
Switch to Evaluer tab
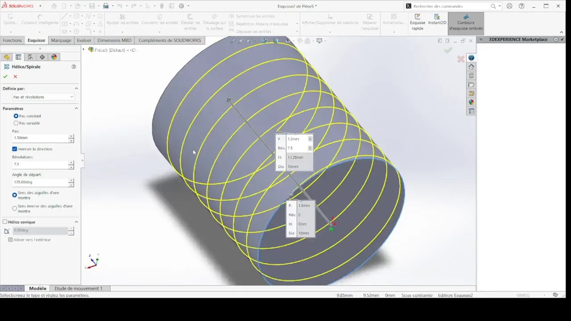click(84, 40)
